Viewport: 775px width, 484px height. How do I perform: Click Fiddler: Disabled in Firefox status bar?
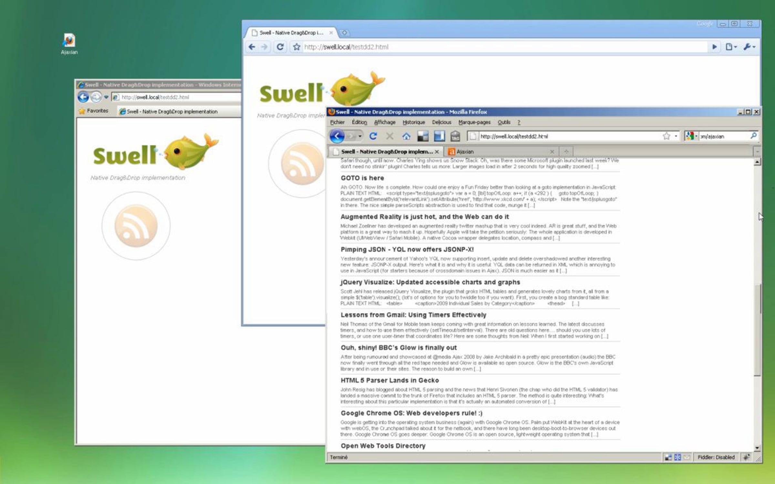(716, 457)
